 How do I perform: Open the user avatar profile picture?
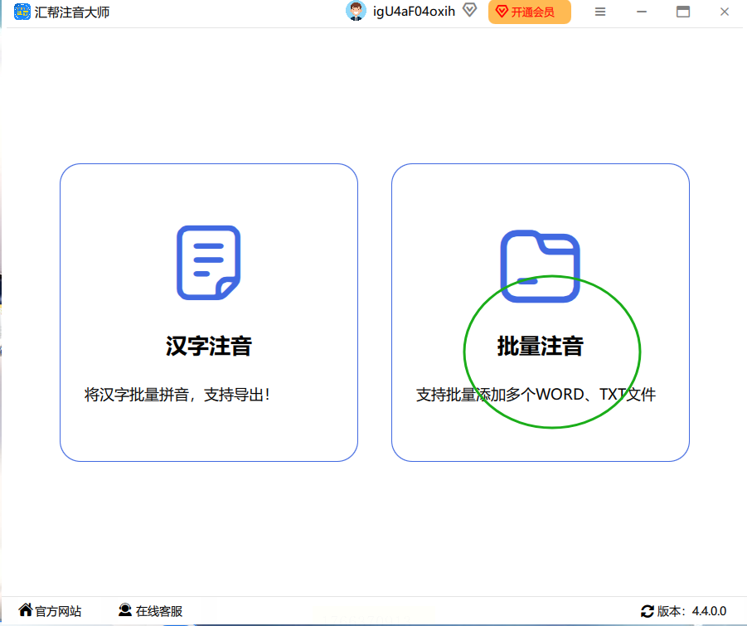356,12
